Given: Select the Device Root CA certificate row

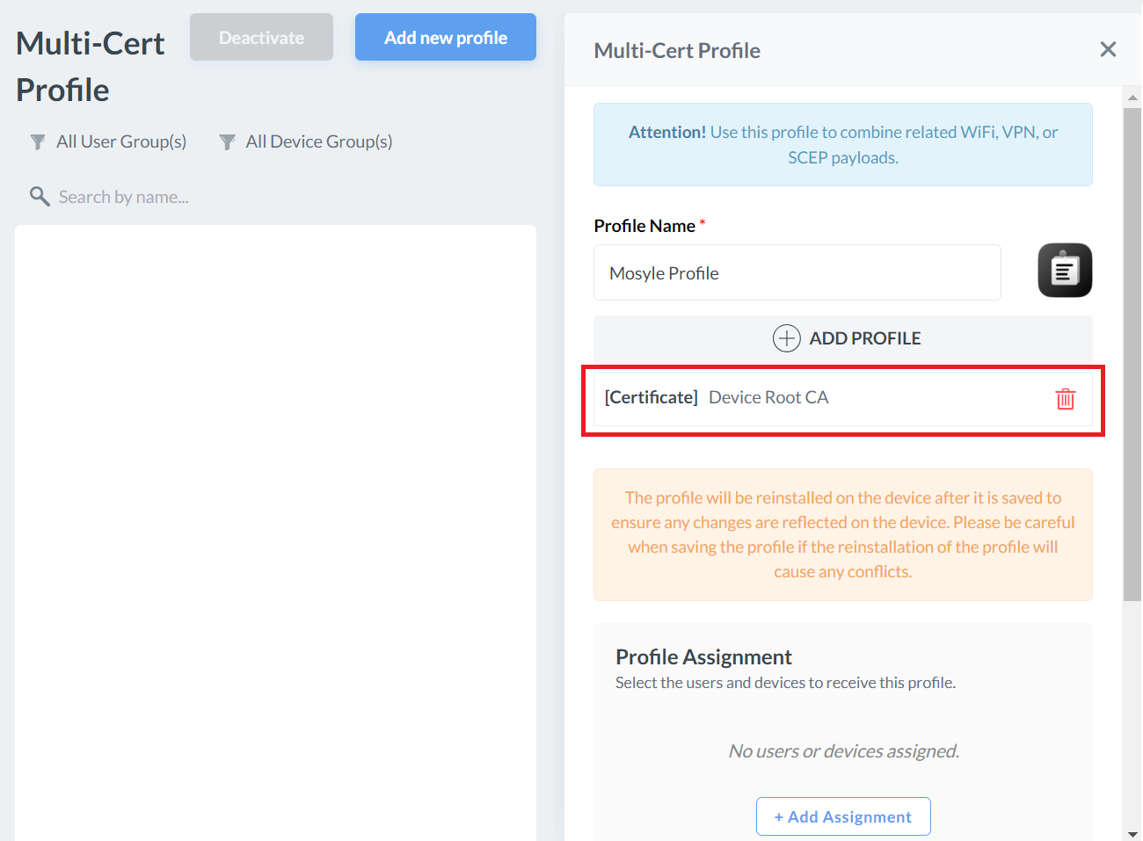Looking at the screenshot, I should pyautogui.click(x=791, y=398).
